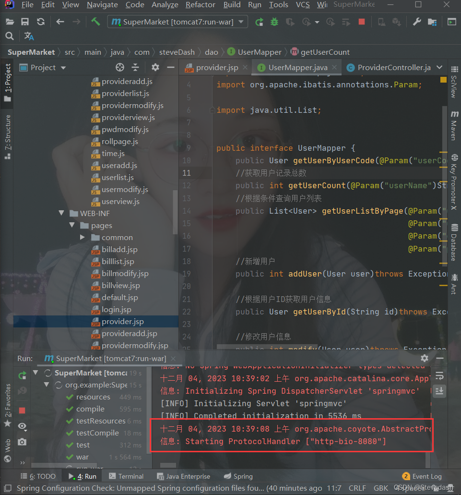The image size is (461, 495).
Task: Open settings via wrench icon
Action: click(x=417, y=22)
